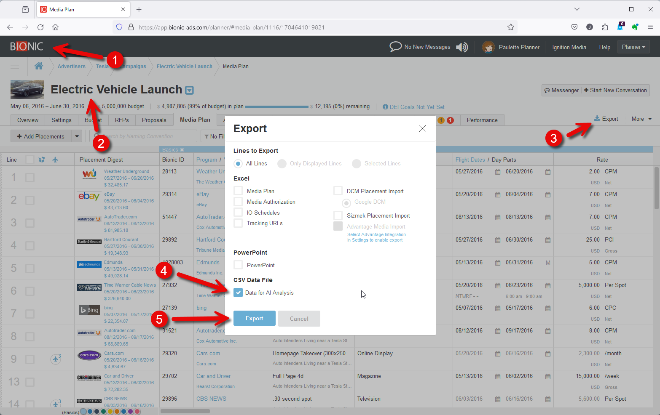This screenshot has width=660, height=415.
Task: Remove the Basics column group tag
Action: point(182,150)
